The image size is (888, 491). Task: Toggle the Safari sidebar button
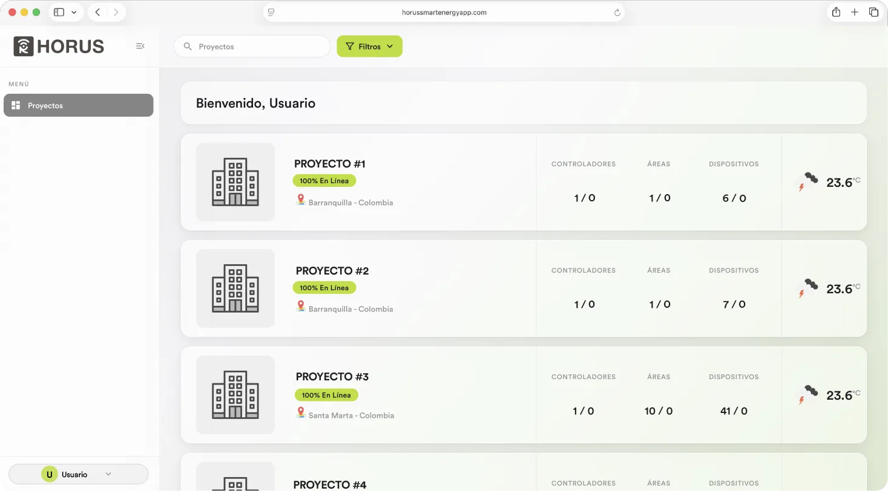click(x=59, y=12)
